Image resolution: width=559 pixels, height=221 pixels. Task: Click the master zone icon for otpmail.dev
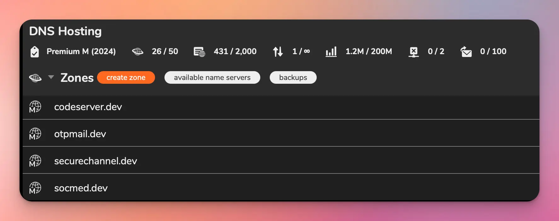coord(35,134)
